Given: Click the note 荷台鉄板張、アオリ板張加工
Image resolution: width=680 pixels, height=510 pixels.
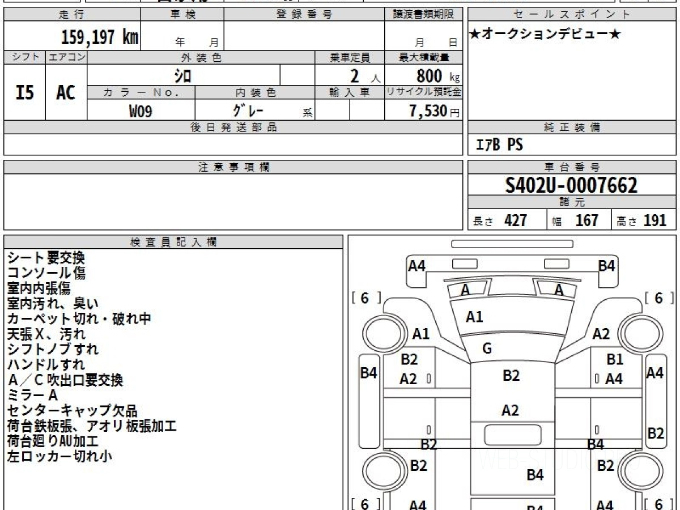Looking at the screenshot, I should click(92, 426).
